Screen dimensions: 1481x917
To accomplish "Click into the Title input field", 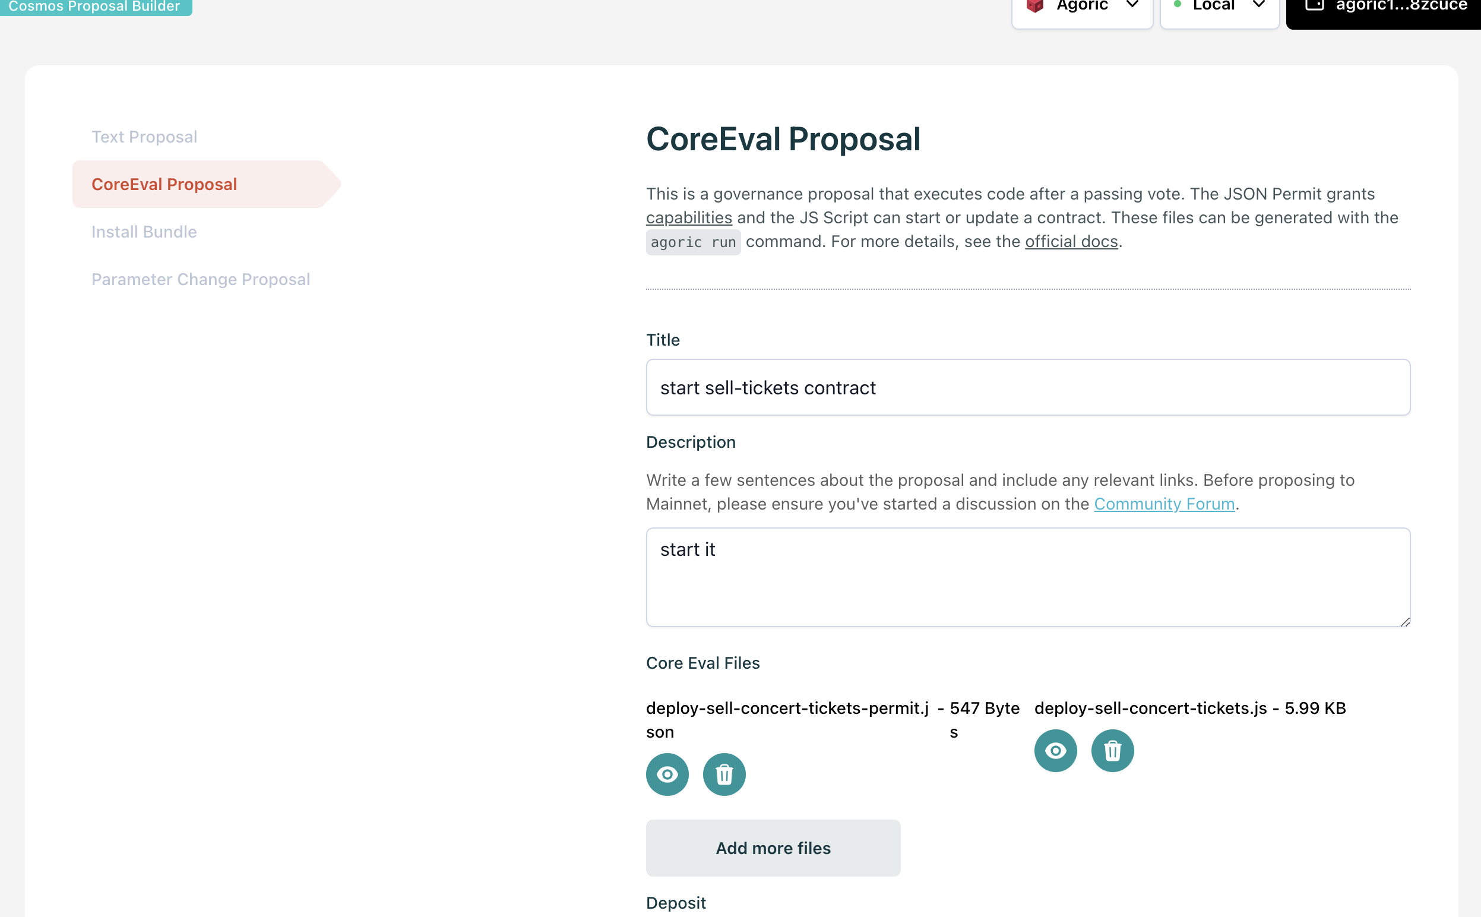I will pos(1027,388).
